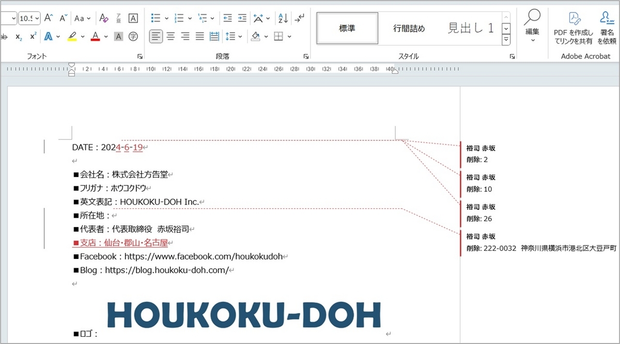This screenshot has width=620, height=344.
Task: Expand the styles gallery with the More arrow
Action: click(x=506, y=39)
